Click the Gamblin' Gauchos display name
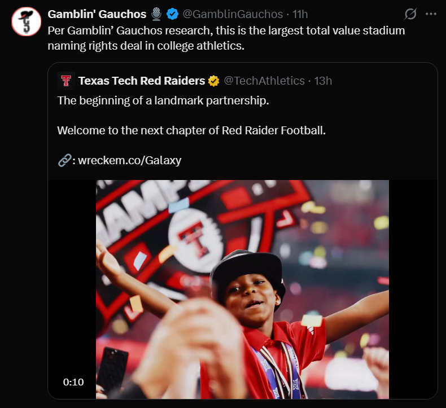The width and height of the screenshot is (446, 408). point(97,14)
